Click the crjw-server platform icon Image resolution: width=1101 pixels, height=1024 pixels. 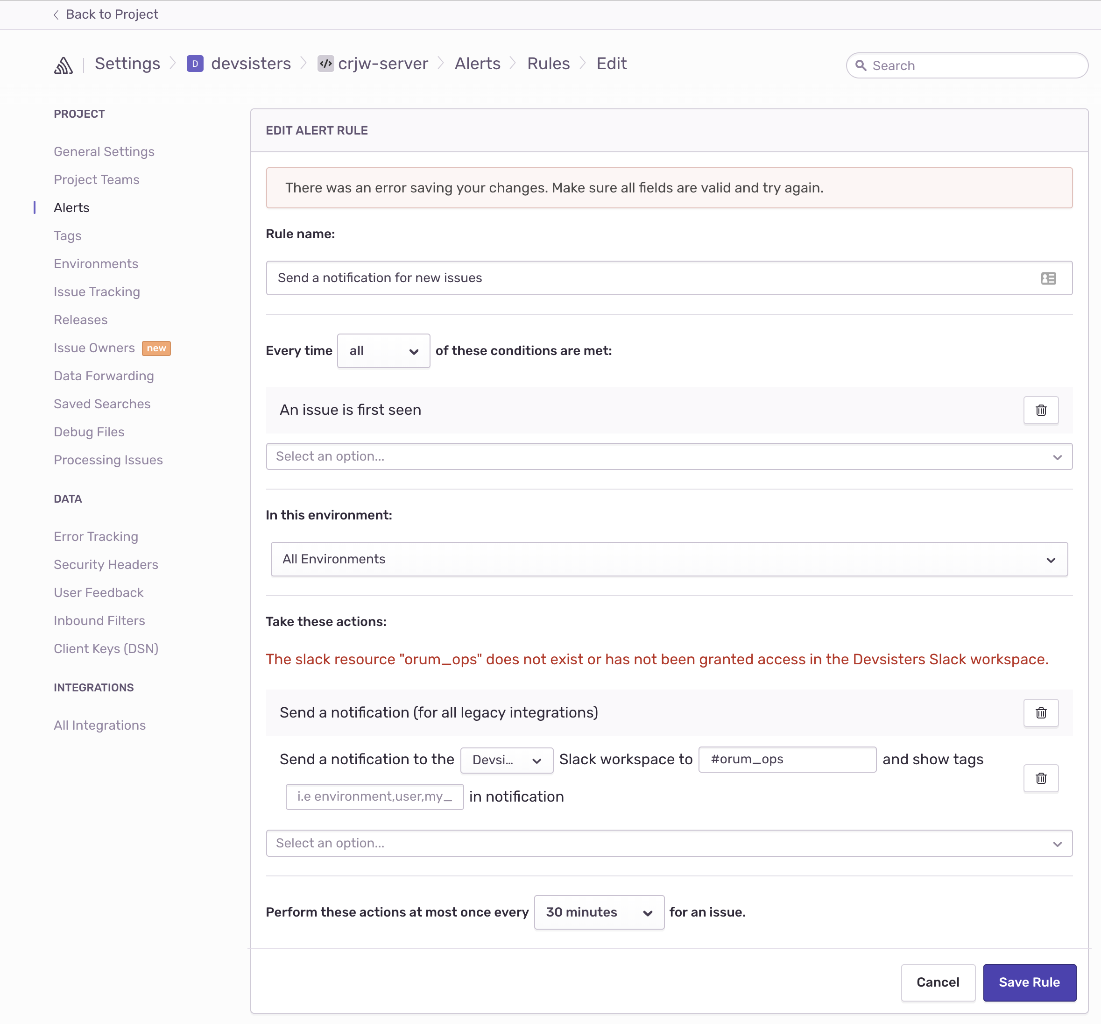click(x=325, y=64)
